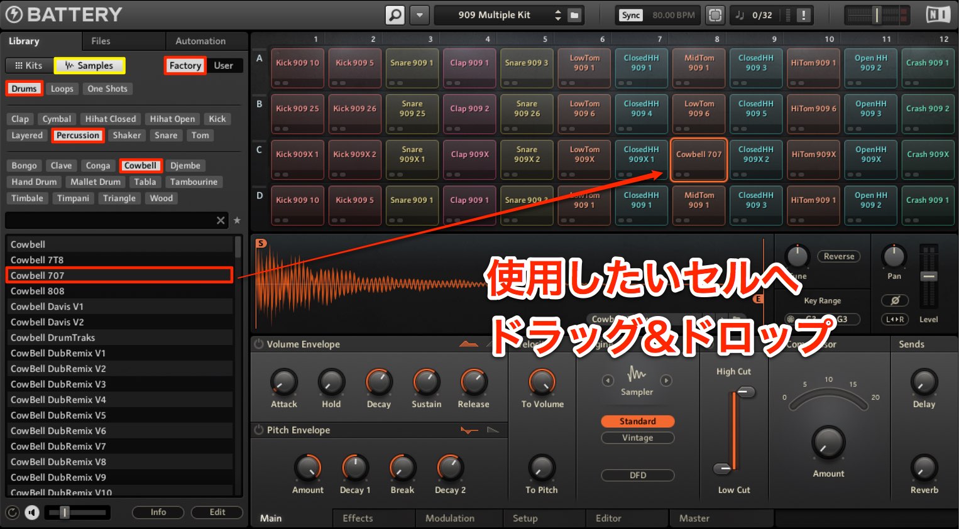Click the To Pitch knob
Image resolution: width=959 pixels, height=529 pixels.
pyautogui.click(x=541, y=468)
